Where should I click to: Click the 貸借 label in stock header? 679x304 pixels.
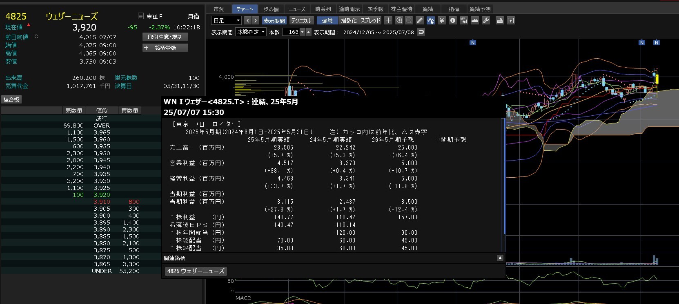tap(194, 16)
